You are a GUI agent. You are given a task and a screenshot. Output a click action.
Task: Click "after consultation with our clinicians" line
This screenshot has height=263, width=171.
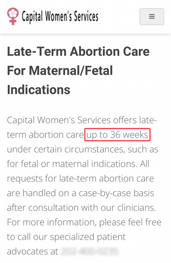[82, 208]
